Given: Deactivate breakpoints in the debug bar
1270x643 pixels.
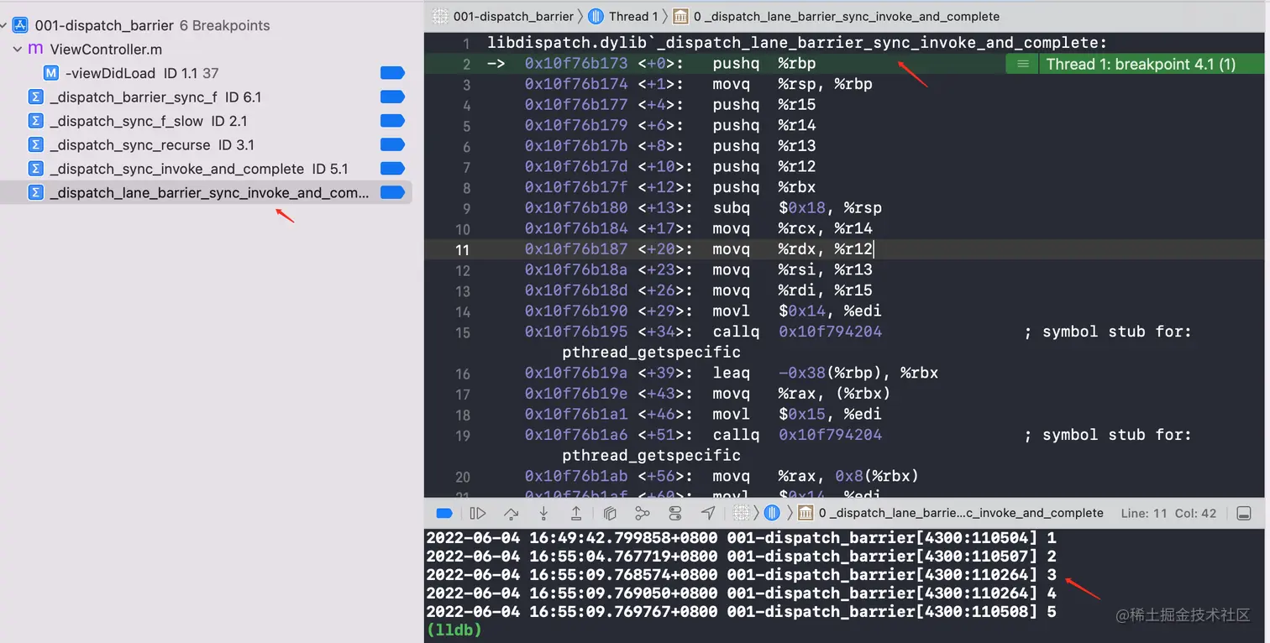Looking at the screenshot, I should point(445,513).
